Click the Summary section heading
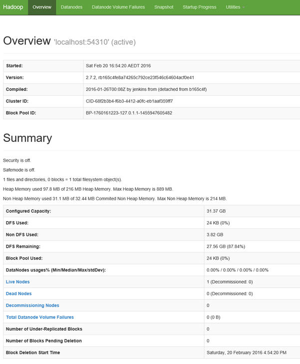This screenshot has width=300, height=364. click(27, 138)
